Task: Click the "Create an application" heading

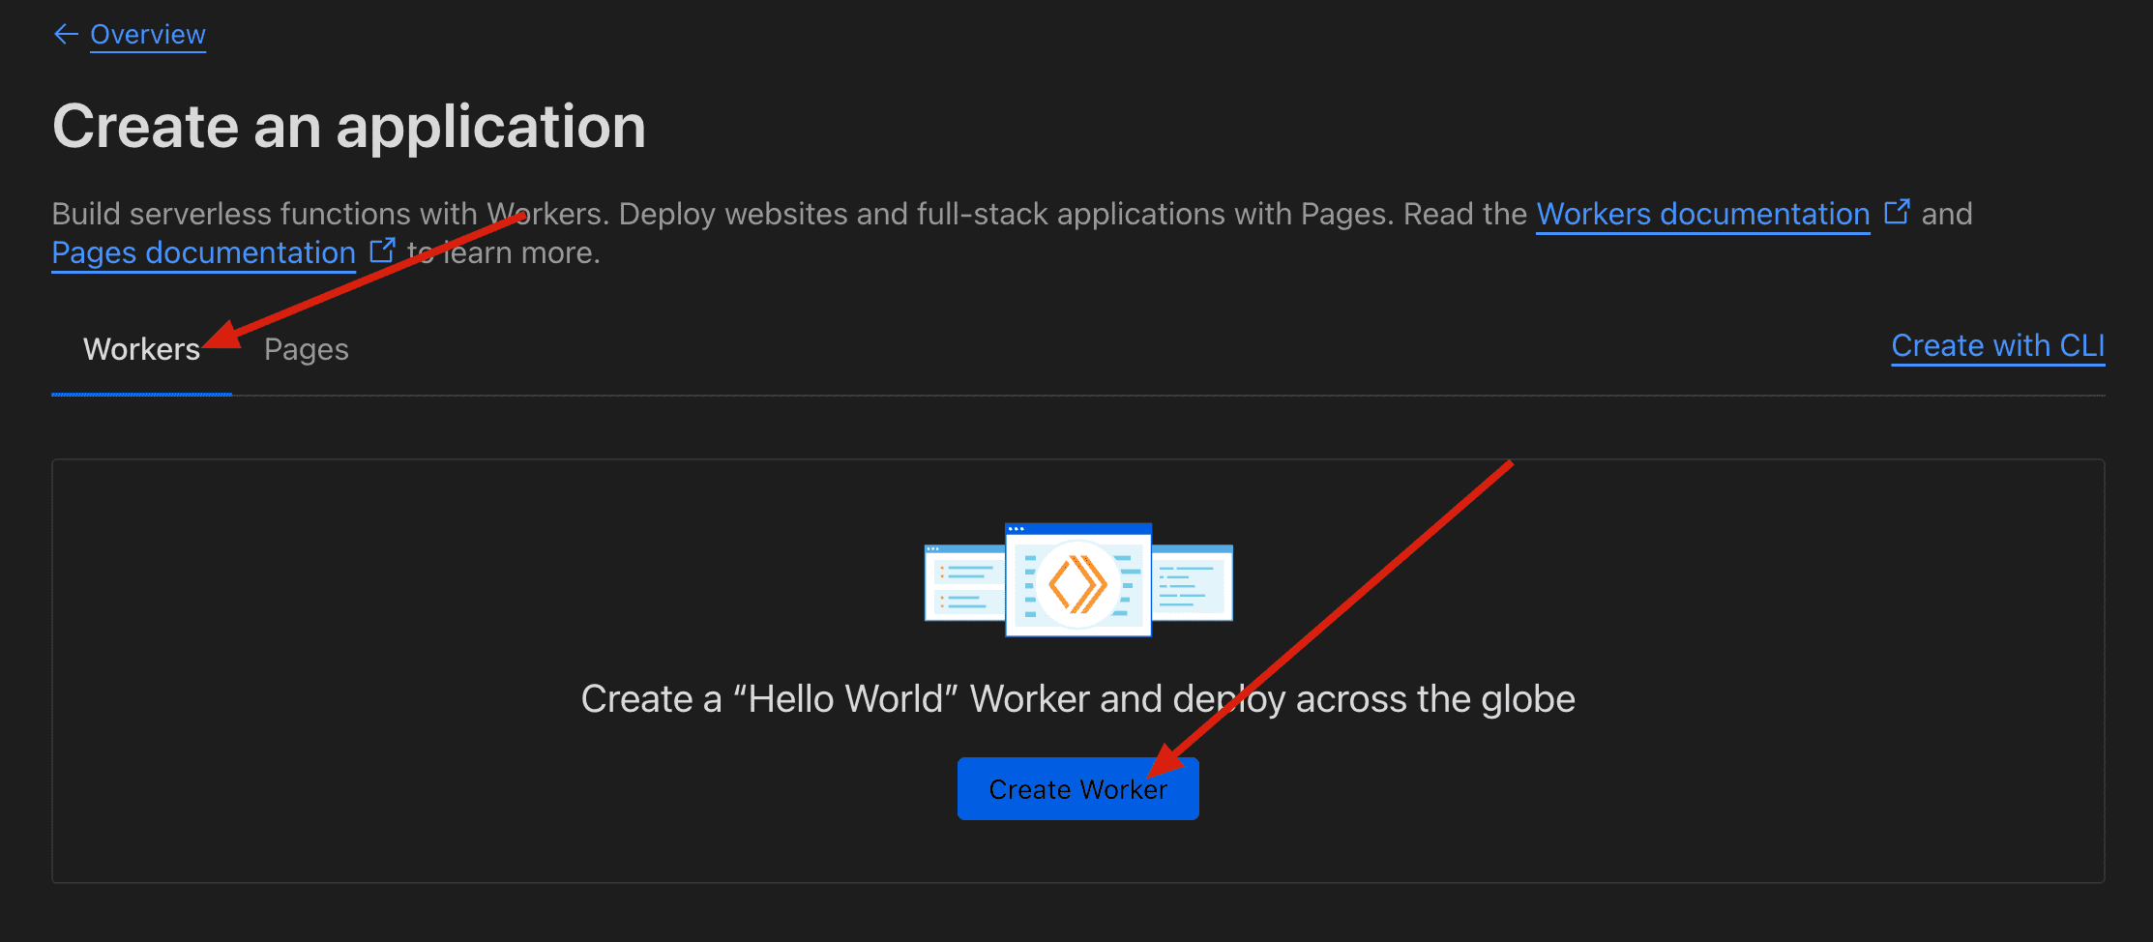Action: point(348,127)
